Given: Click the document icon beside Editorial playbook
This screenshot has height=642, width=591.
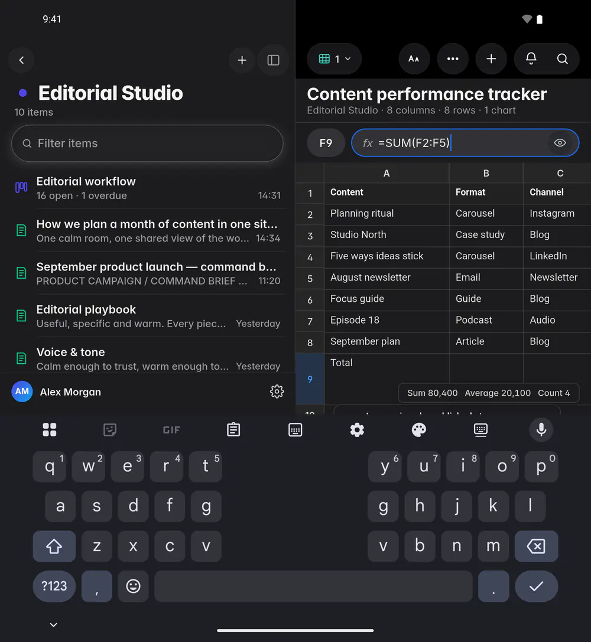Looking at the screenshot, I should 21,315.
